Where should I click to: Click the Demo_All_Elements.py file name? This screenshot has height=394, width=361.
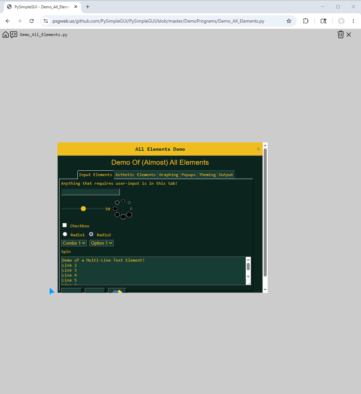pos(44,35)
